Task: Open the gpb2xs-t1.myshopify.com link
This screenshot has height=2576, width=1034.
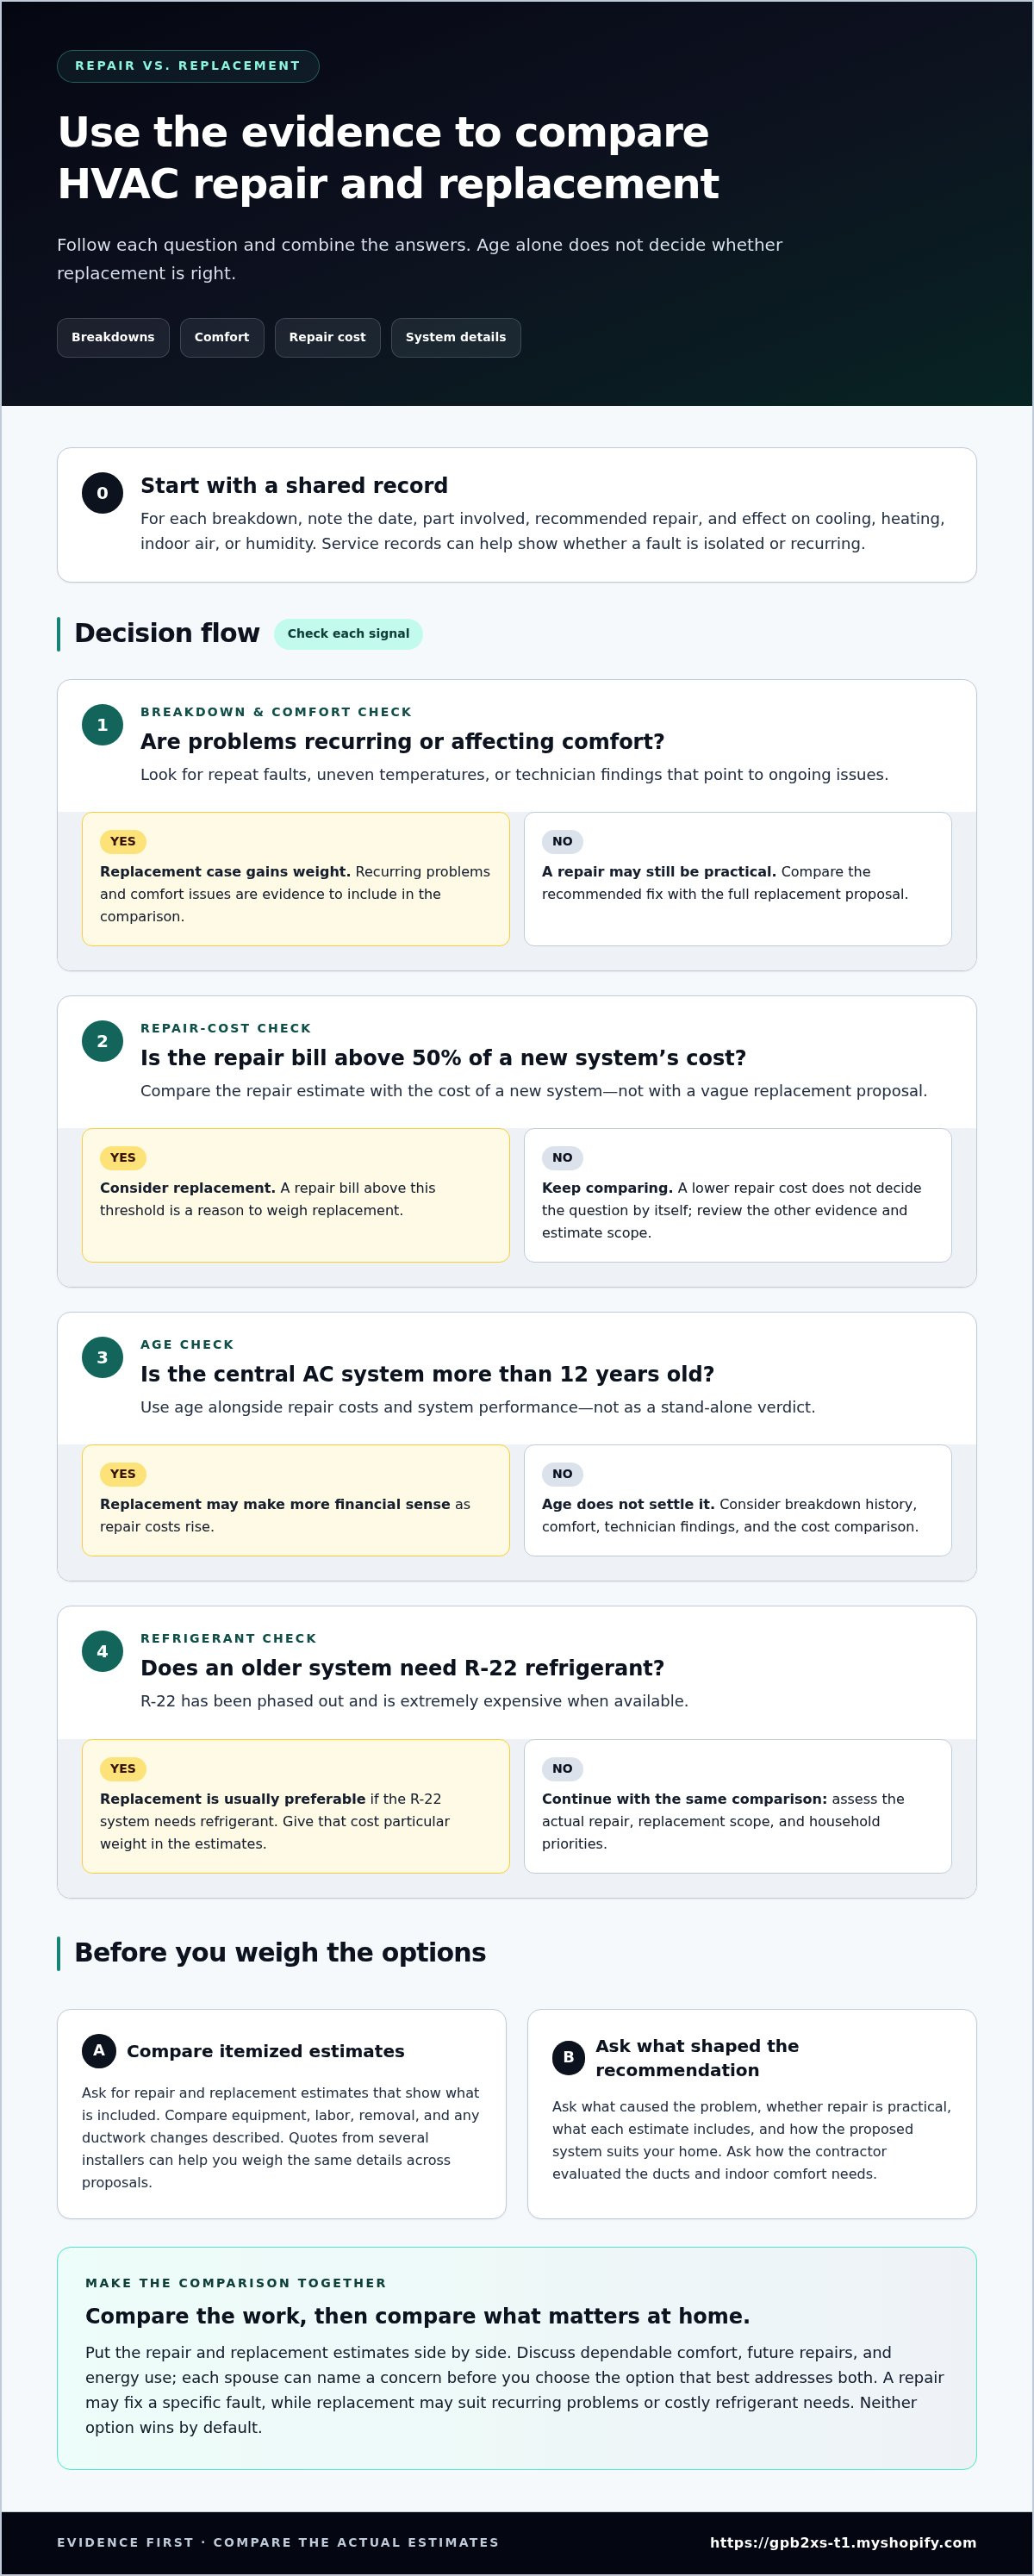Action: [x=843, y=2542]
